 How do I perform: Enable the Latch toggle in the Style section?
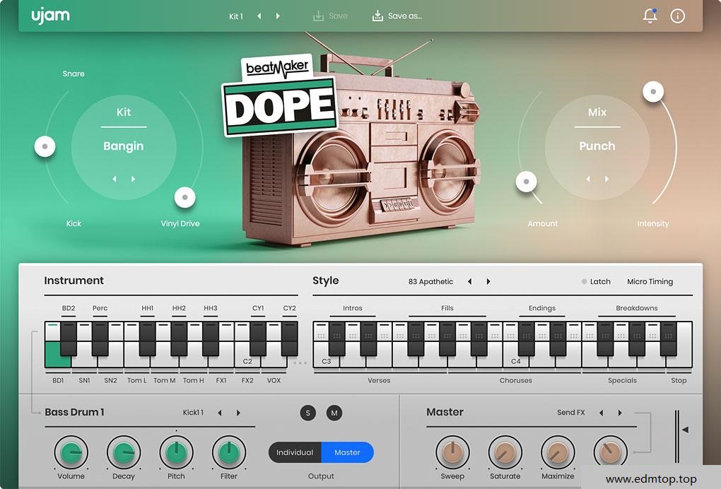[x=584, y=281]
